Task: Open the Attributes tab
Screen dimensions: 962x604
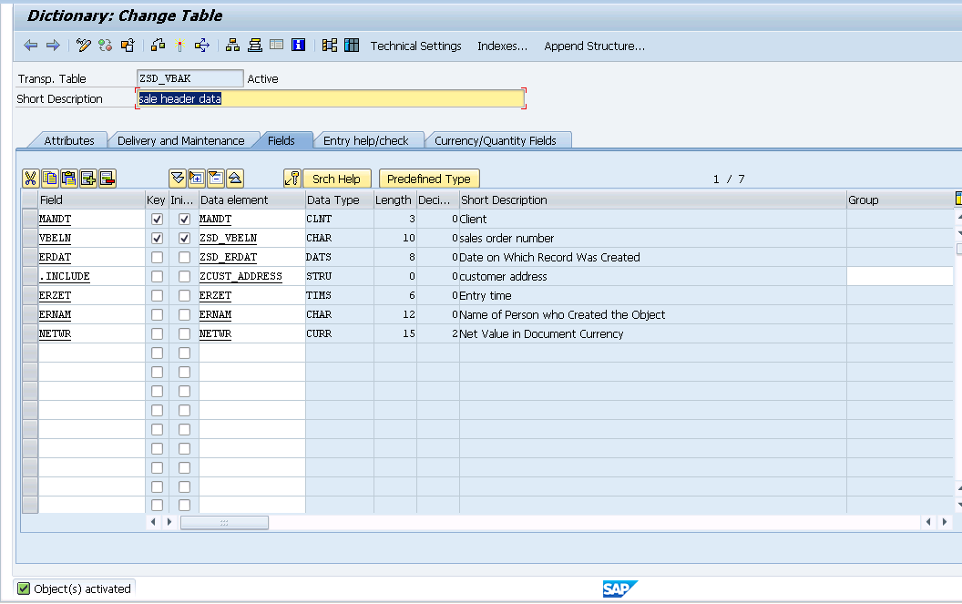Action: (x=68, y=140)
